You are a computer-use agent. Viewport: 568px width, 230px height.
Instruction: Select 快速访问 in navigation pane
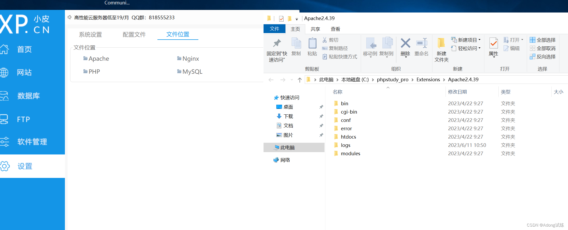point(290,98)
